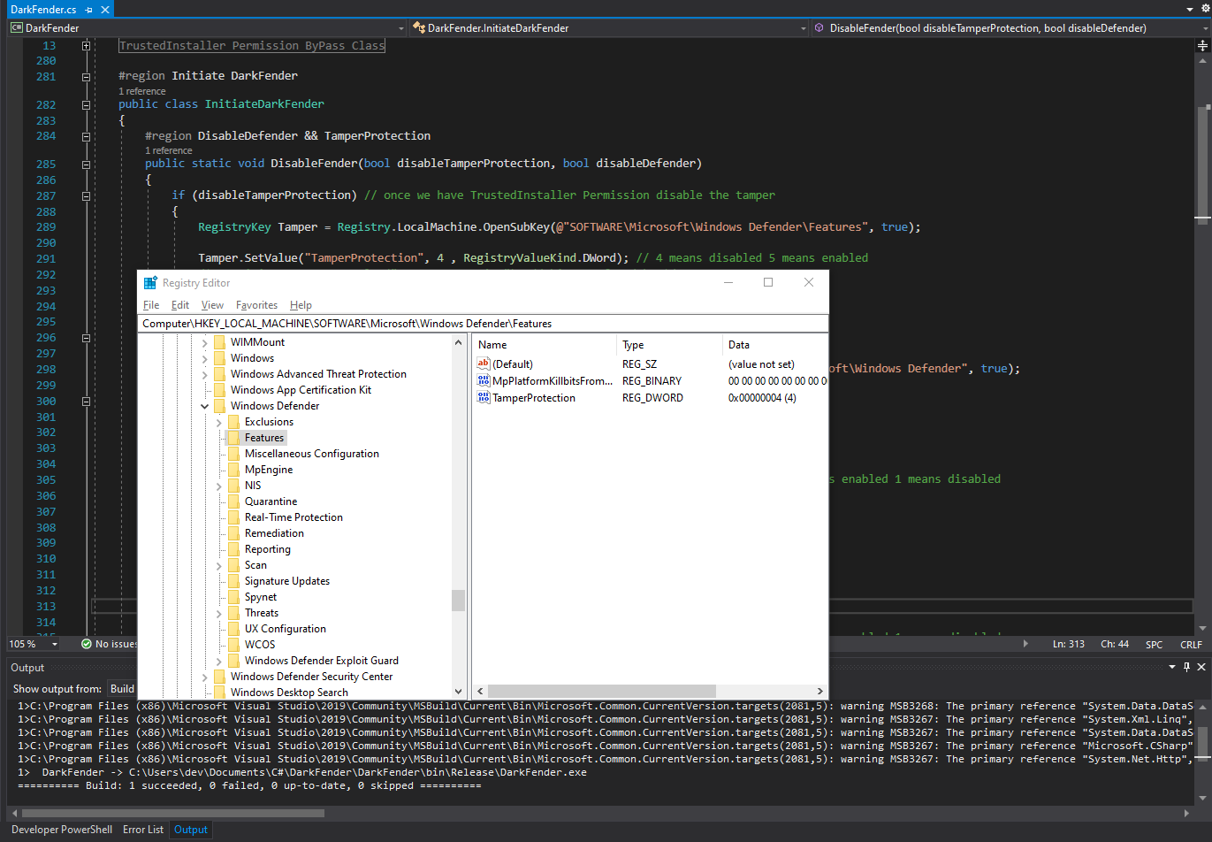Collapse DisableFender method at line 285
Screen dimensions: 1212x842
click(x=86, y=165)
